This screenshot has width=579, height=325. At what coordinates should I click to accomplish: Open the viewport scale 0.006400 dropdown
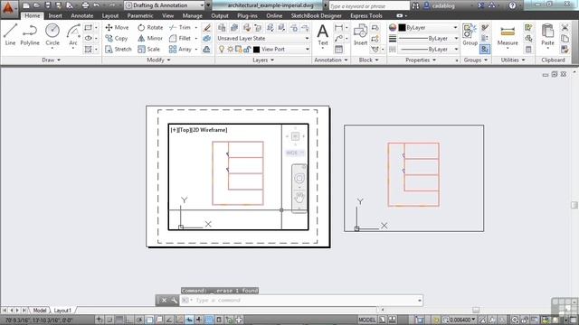point(460,320)
